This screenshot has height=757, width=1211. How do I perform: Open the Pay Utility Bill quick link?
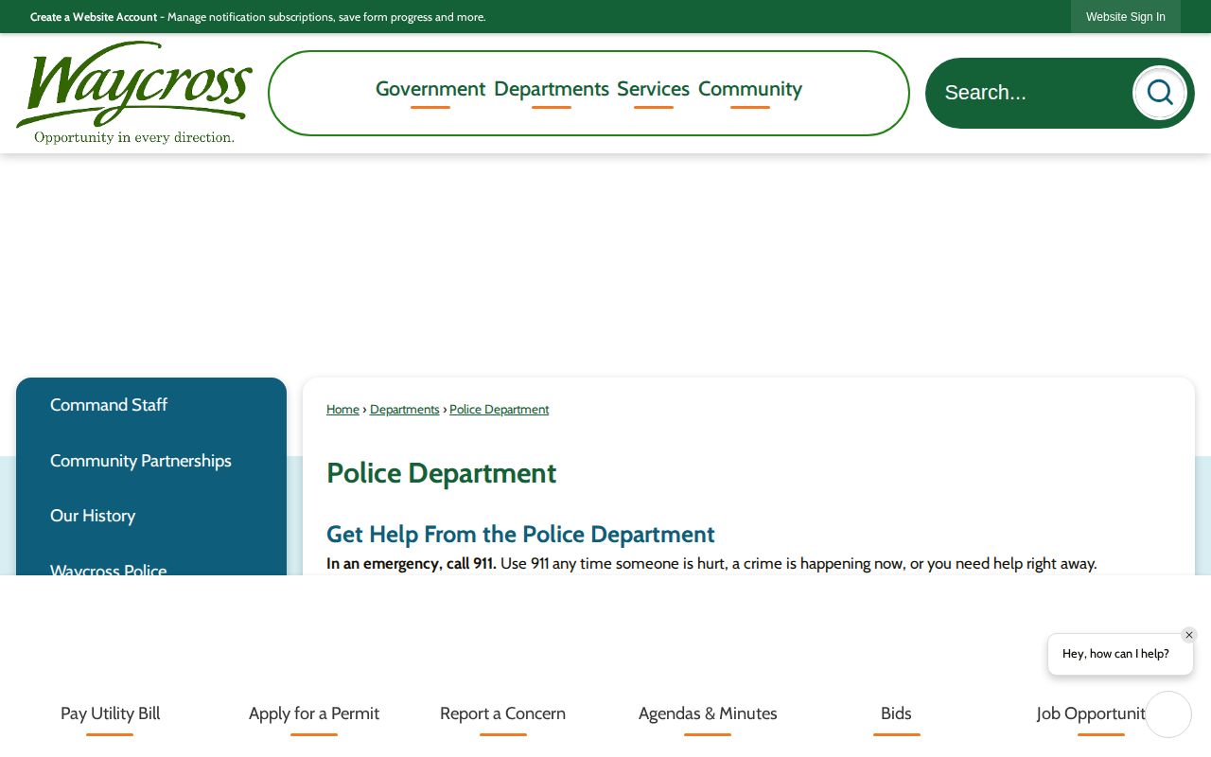pos(110,714)
